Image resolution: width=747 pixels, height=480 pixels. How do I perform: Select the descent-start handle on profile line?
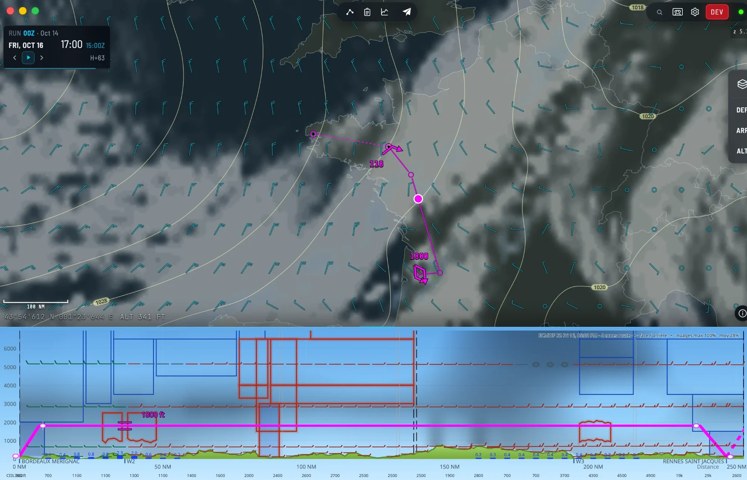696,426
